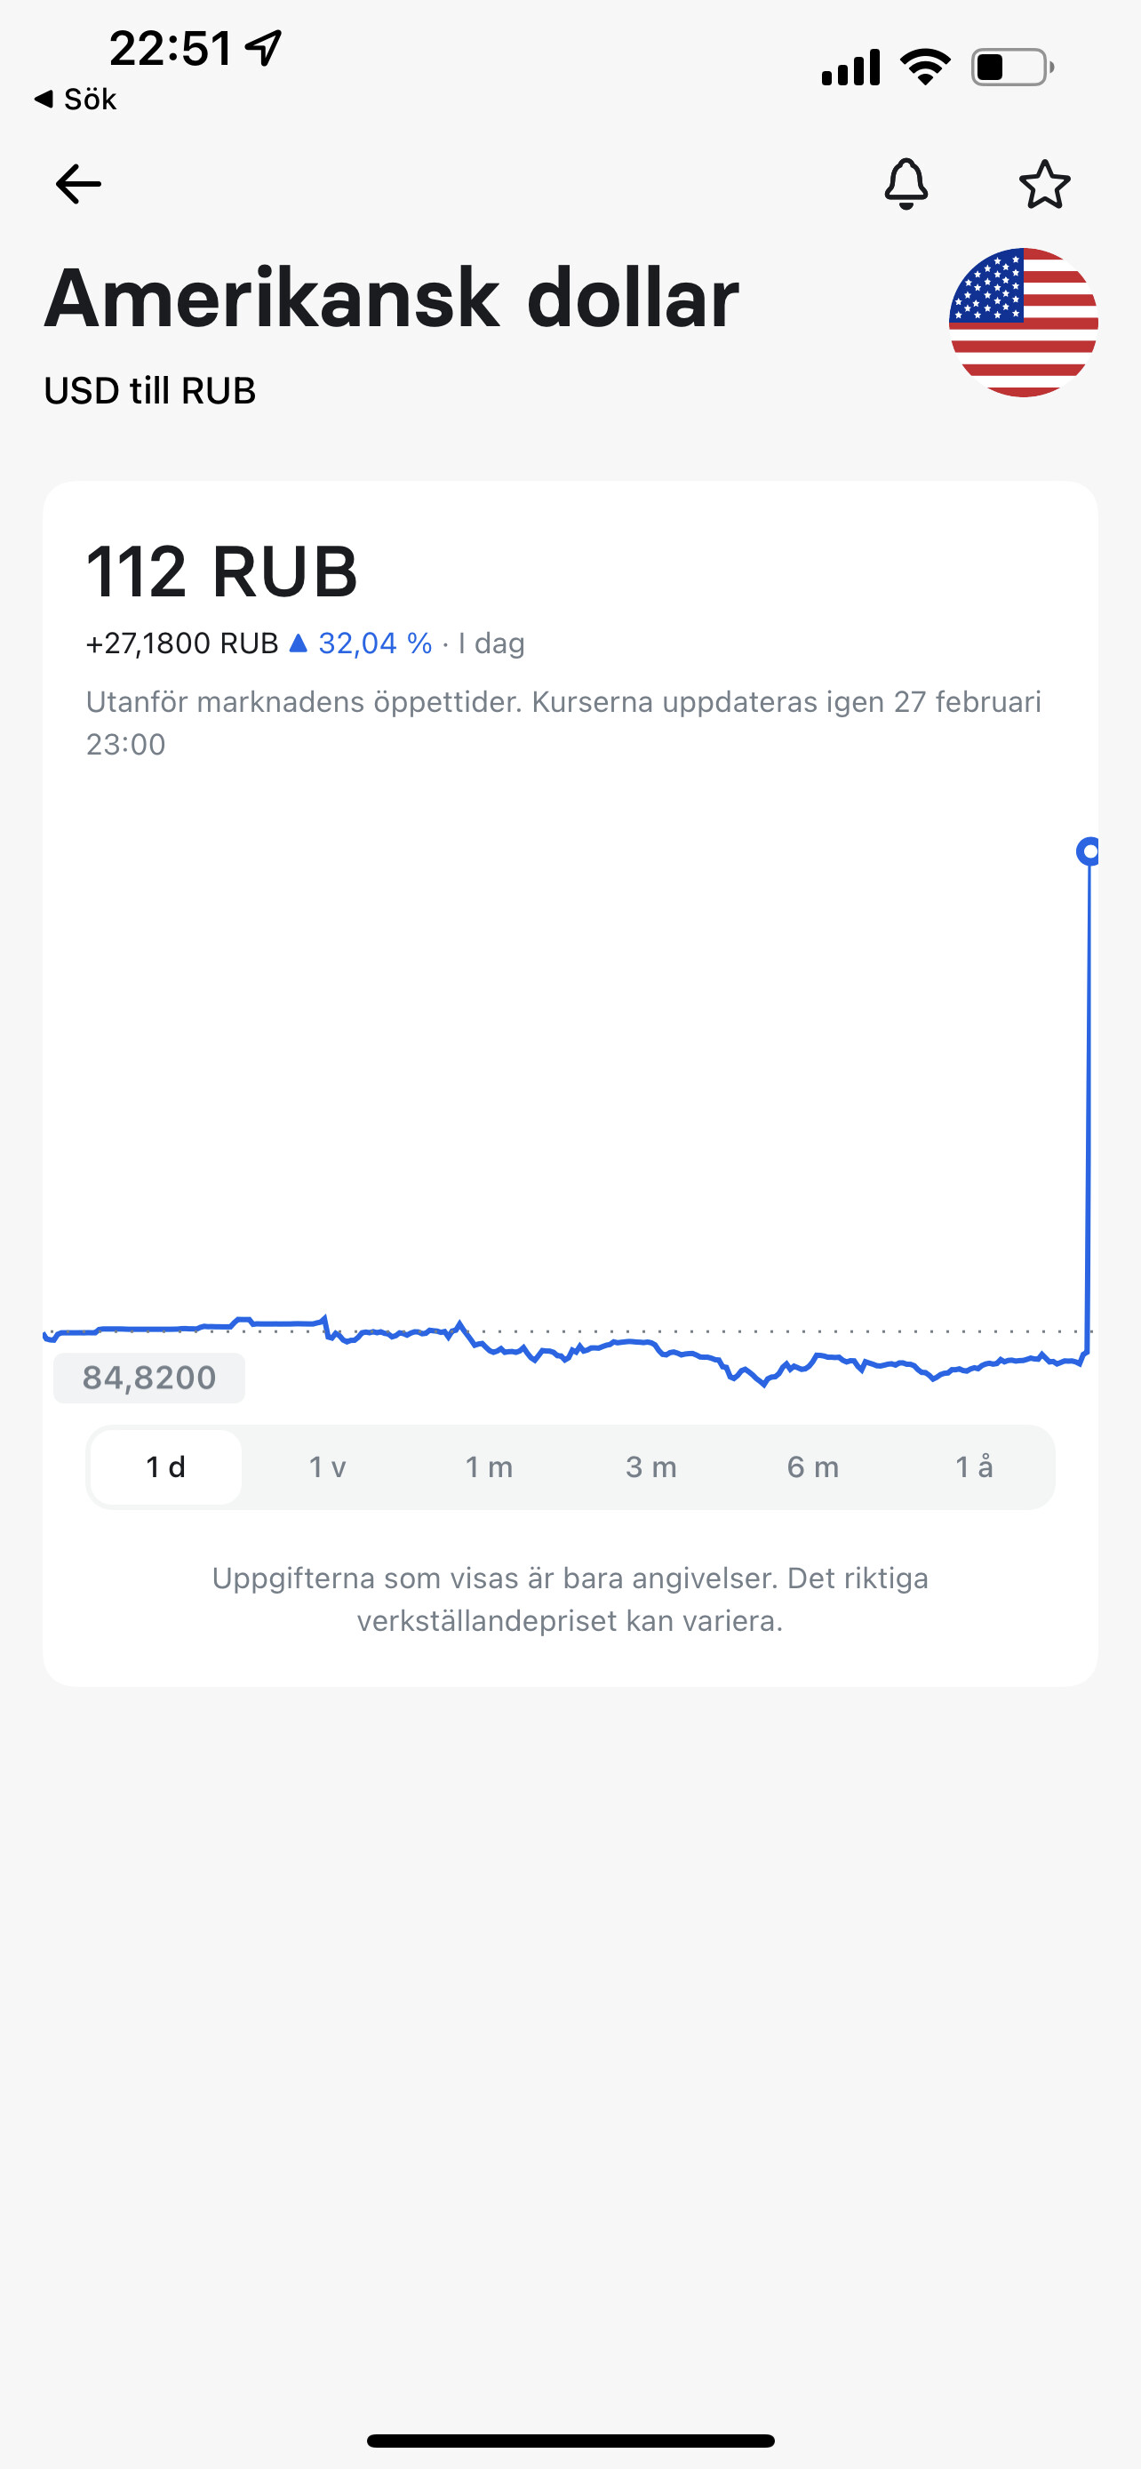Tap the Amerikansk dollar heading
The width and height of the screenshot is (1141, 2469).
(x=391, y=298)
